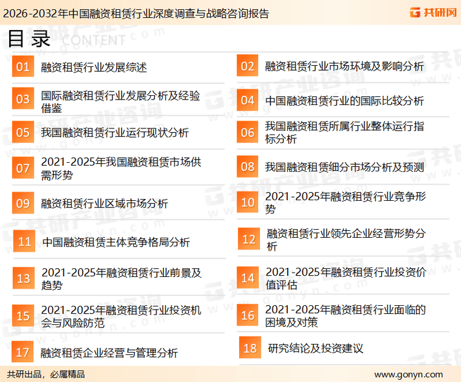Select 融资租赁企业经营与管理分析 item
Viewport: 461px width, 382px height.
pos(109,353)
